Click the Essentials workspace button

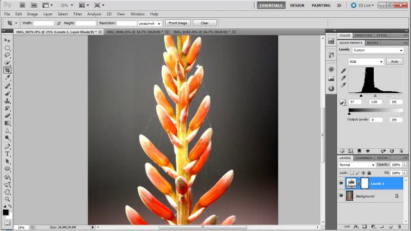[271, 5]
